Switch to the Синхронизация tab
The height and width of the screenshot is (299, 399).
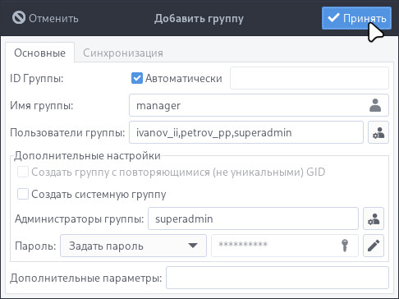click(x=123, y=53)
